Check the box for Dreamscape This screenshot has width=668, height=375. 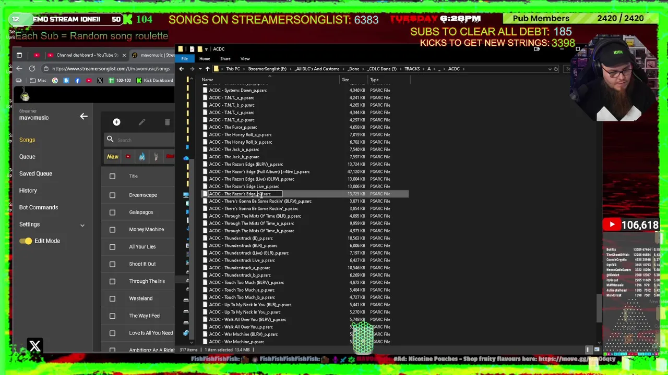tap(112, 195)
